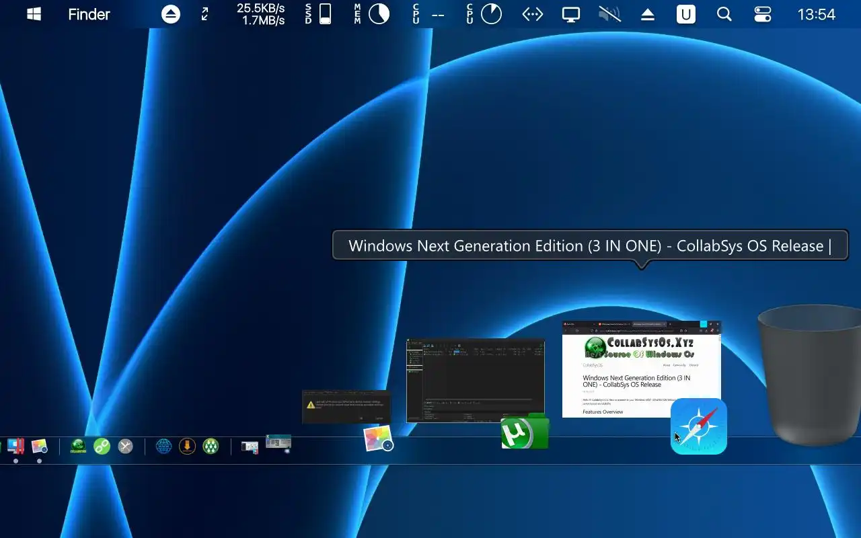The image size is (861, 538).
Task: Open Spotlight search magnifier
Action: 724,14
